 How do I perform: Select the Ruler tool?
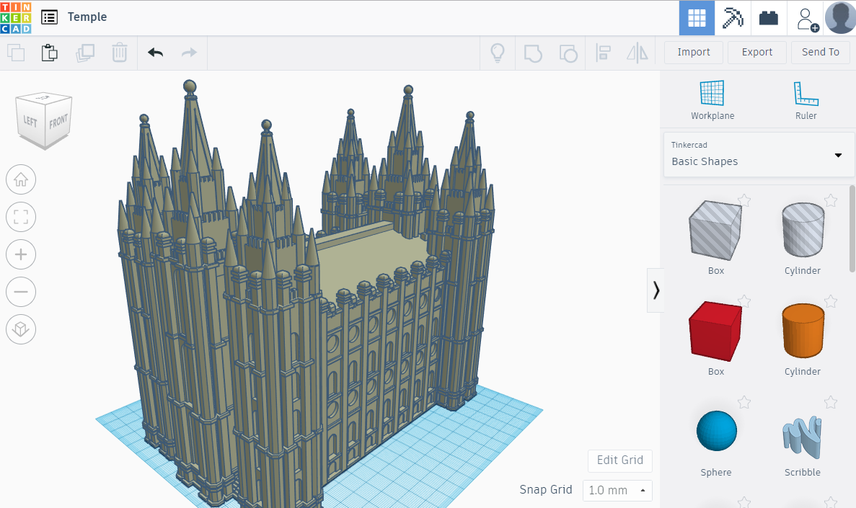(x=806, y=99)
